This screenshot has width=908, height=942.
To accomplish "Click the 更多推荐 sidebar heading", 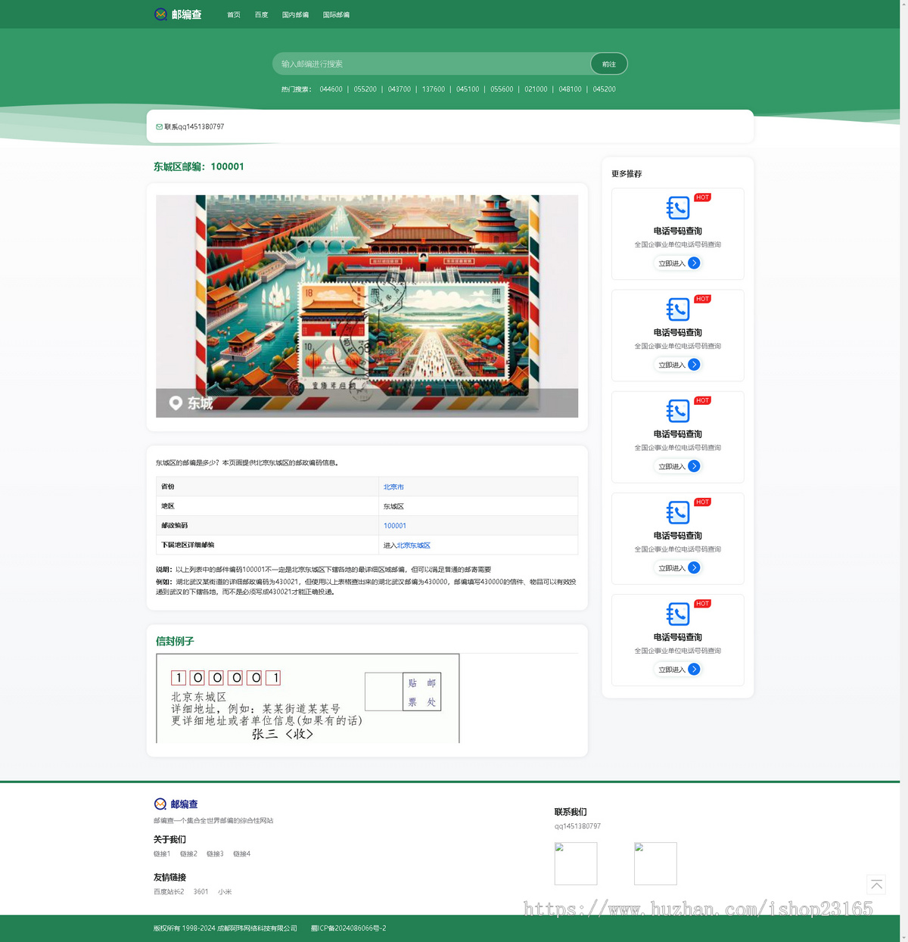I will [x=627, y=174].
